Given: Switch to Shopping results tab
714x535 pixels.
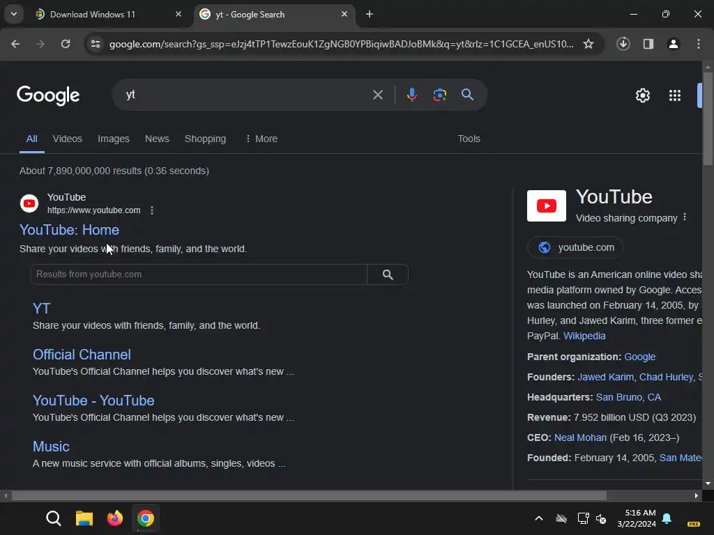Looking at the screenshot, I should [x=205, y=139].
